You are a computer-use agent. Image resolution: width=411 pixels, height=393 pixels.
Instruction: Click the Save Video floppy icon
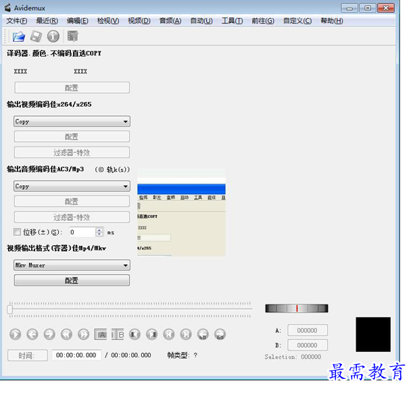36,36
